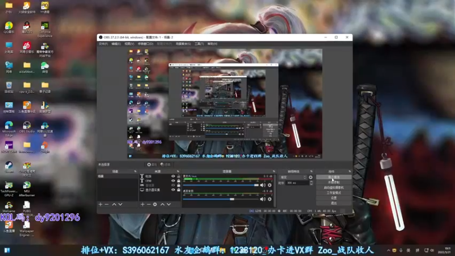Open the WeGame desktop icon

pyautogui.click(x=9, y=207)
